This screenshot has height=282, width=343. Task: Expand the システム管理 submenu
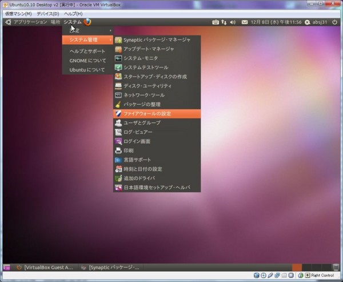pyautogui.click(x=87, y=40)
